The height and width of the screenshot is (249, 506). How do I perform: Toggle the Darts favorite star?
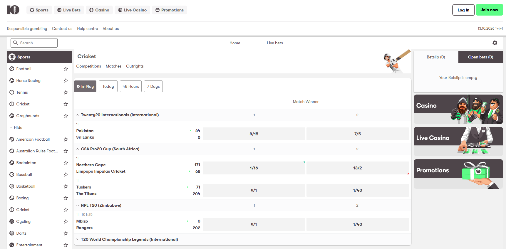click(x=66, y=233)
